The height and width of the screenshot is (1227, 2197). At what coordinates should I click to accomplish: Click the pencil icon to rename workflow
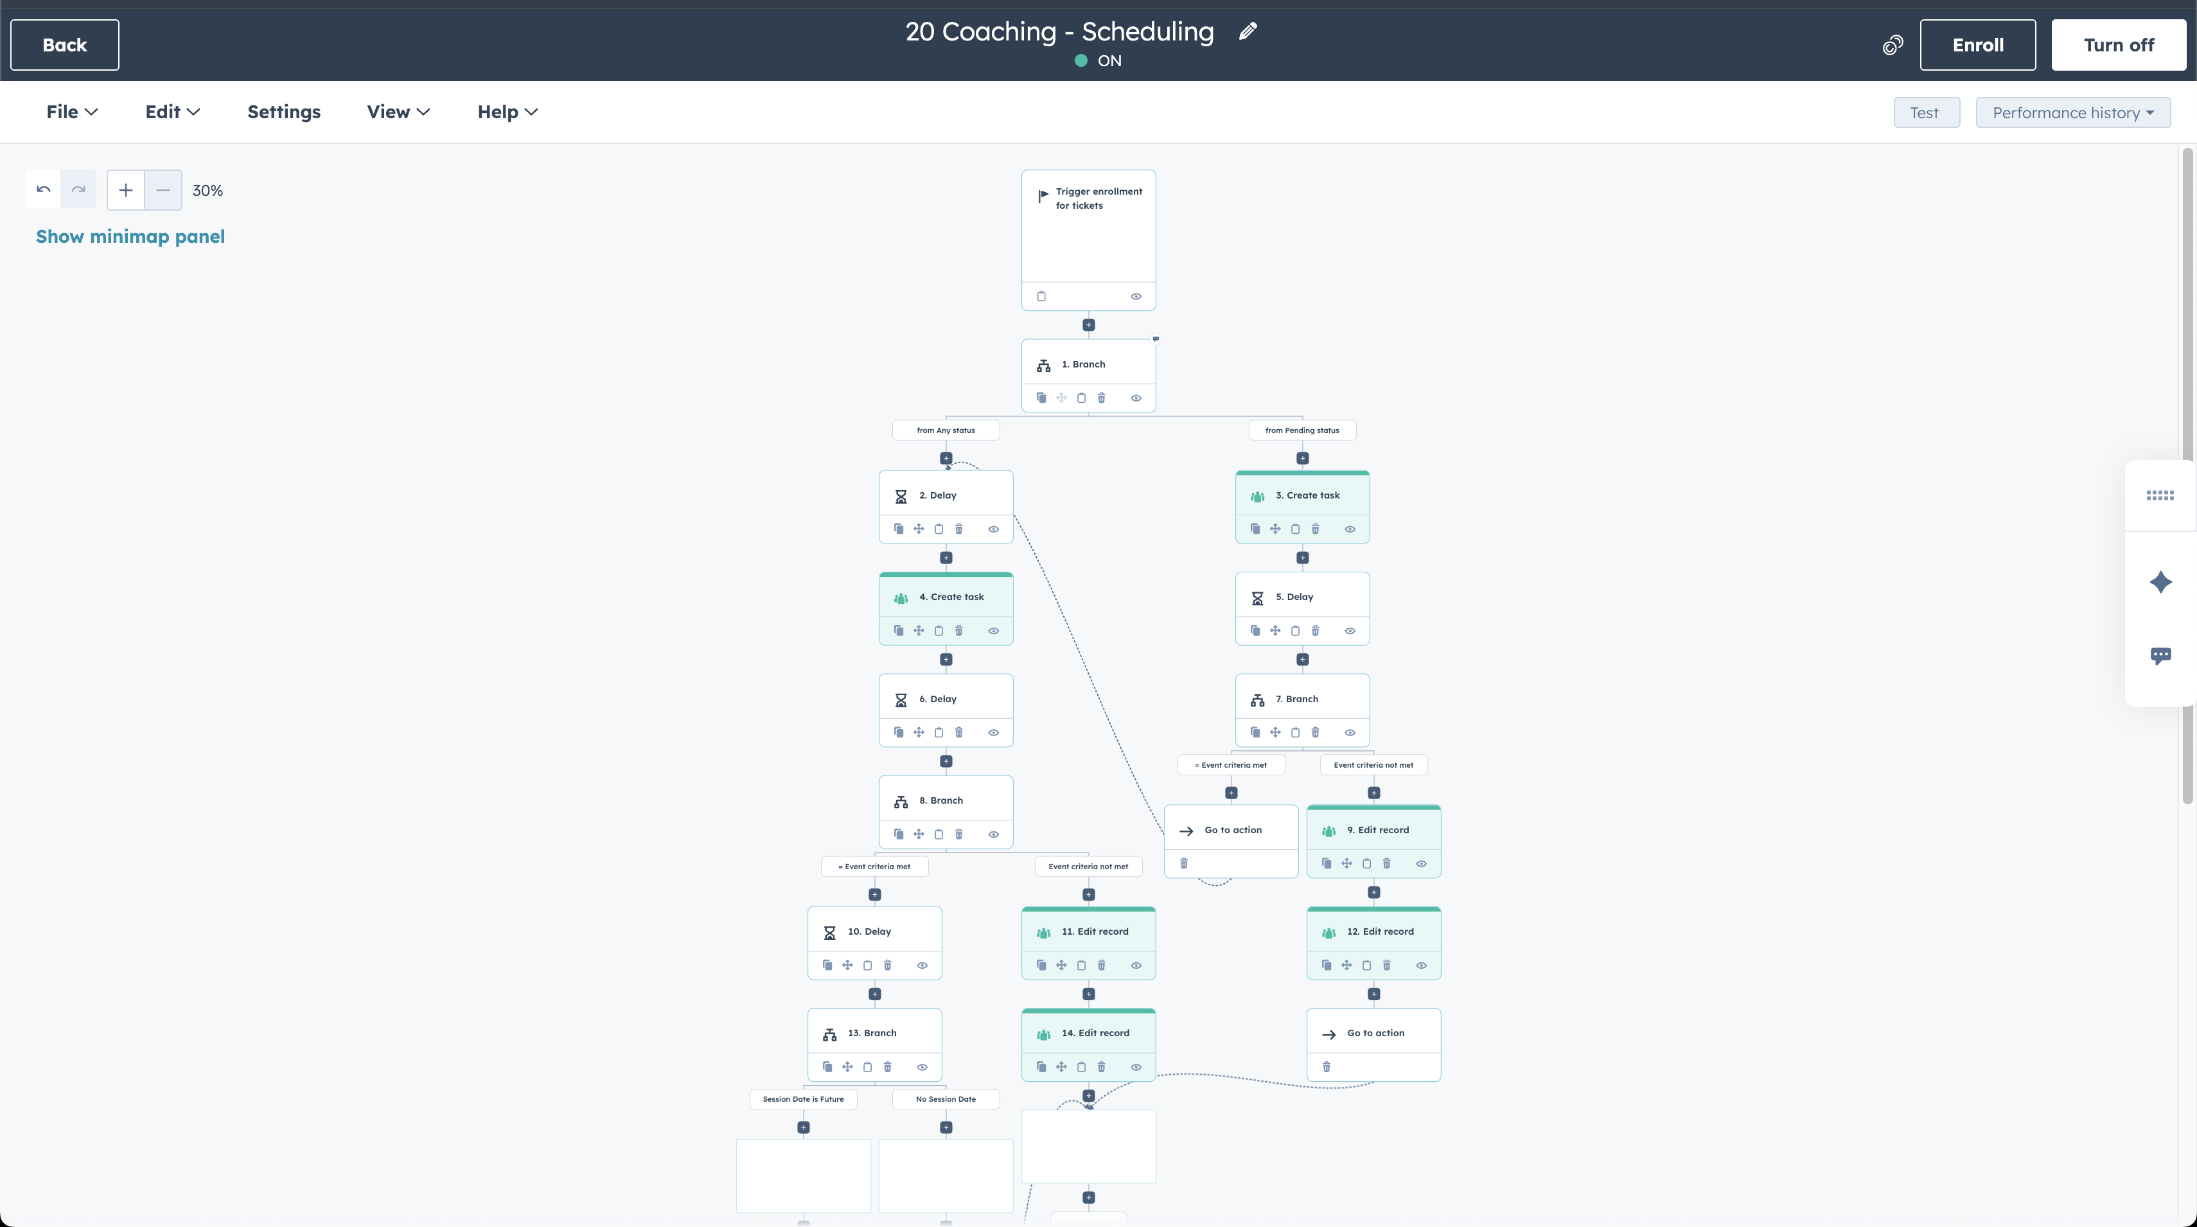(x=1248, y=31)
